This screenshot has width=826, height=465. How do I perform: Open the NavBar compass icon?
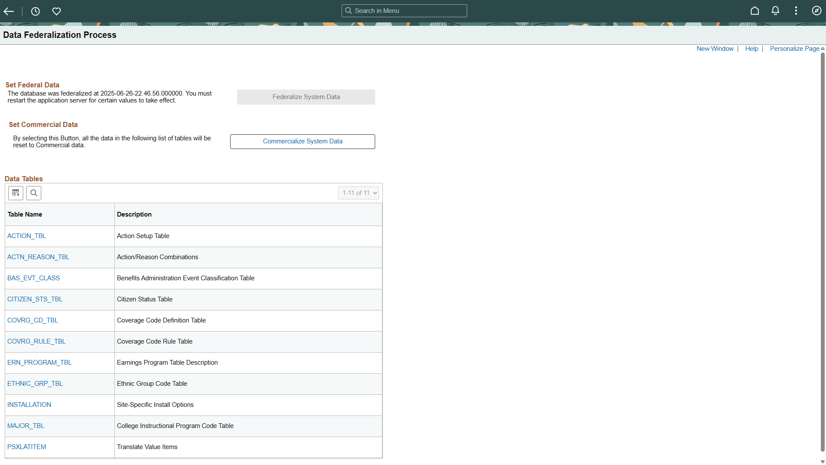[817, 11]
